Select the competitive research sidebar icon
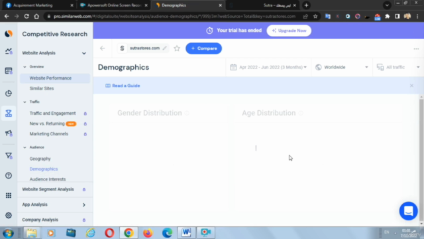The image size is (424, 239). tap(9, 114)
